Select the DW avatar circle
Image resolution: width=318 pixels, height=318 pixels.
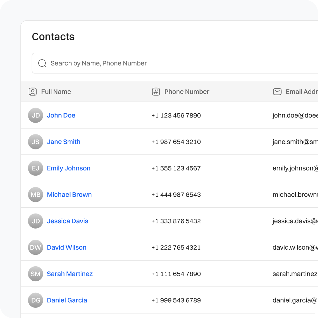(35, 247)
